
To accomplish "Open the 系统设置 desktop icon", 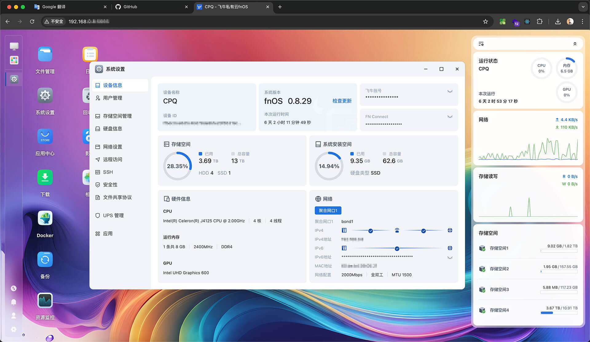I will 45,96.
